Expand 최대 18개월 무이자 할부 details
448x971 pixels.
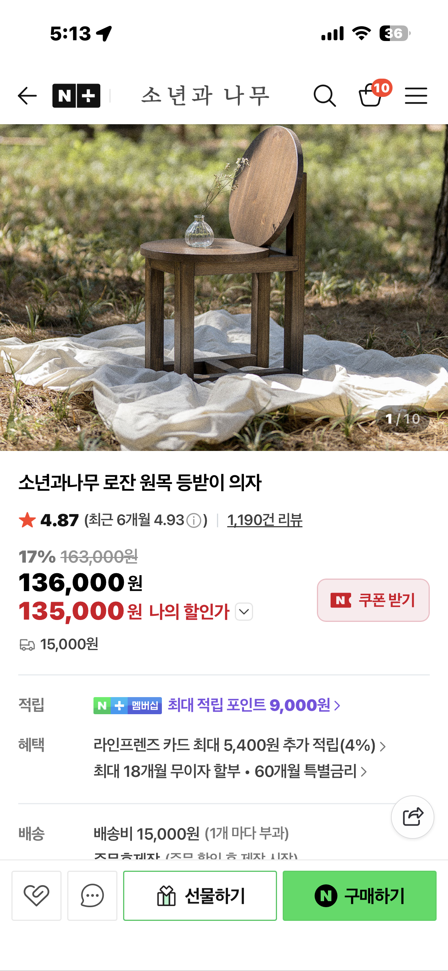pyautogui.click(x=230, y=771)
